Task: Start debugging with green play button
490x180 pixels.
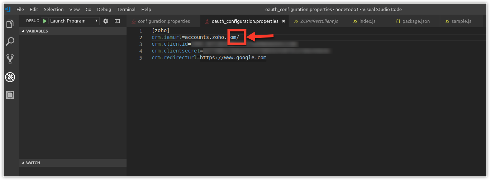Action: click(45, 21)
